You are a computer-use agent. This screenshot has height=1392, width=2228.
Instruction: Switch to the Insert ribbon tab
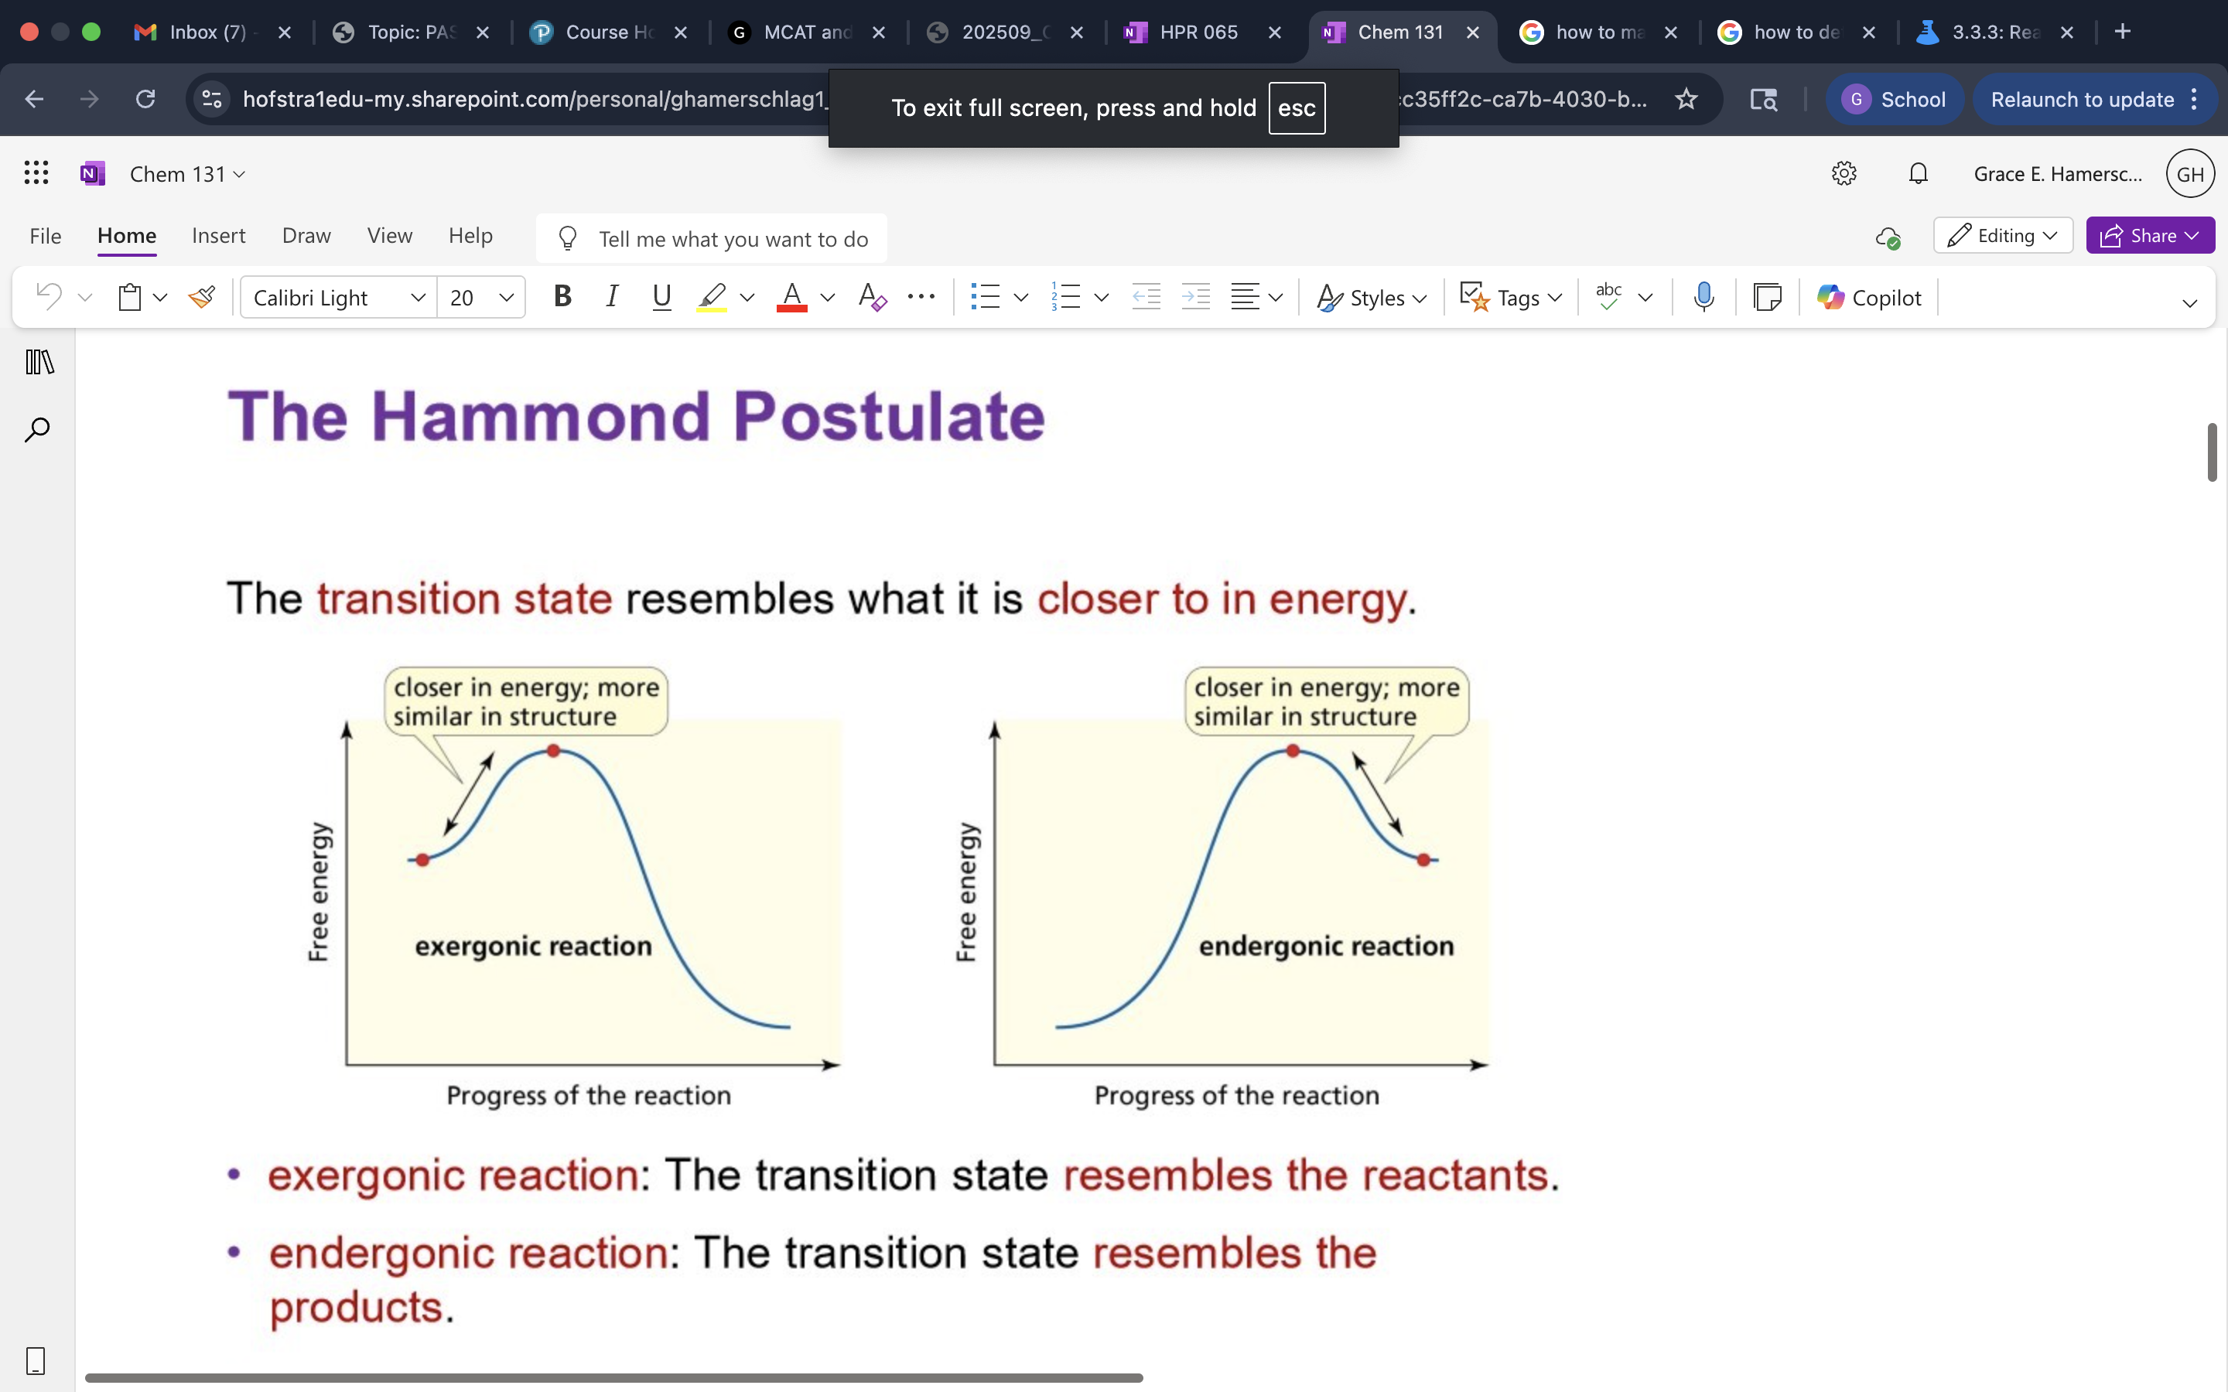tap(218, 236)
